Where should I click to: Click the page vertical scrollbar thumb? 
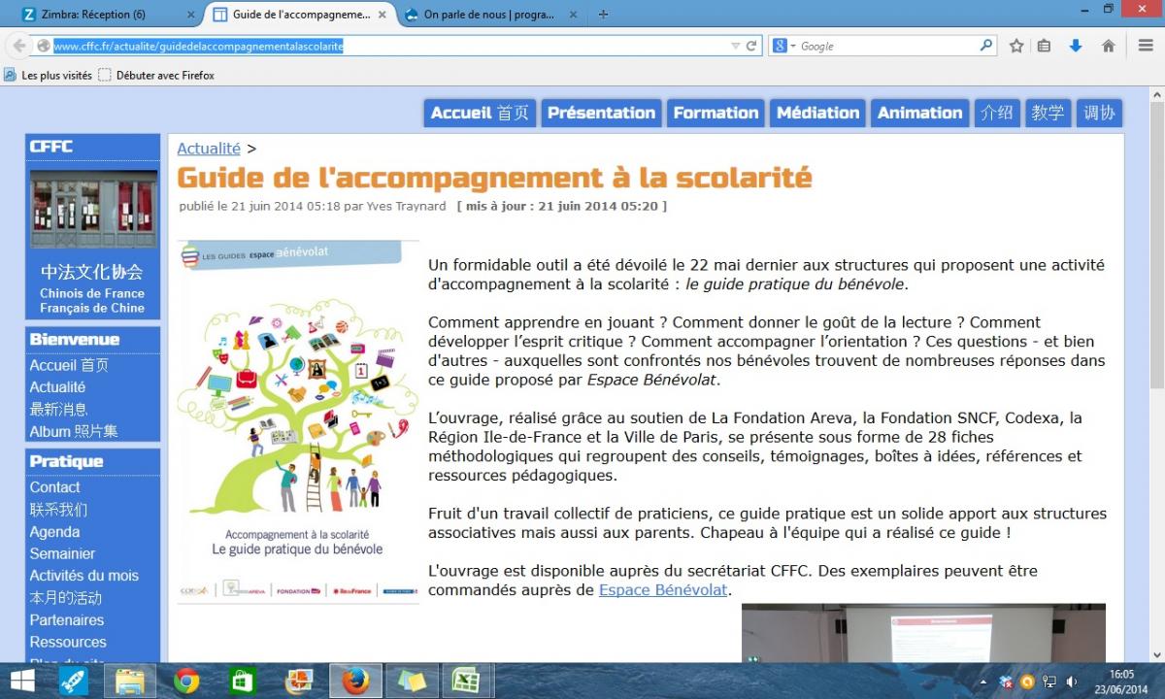tap(1156, 246)
